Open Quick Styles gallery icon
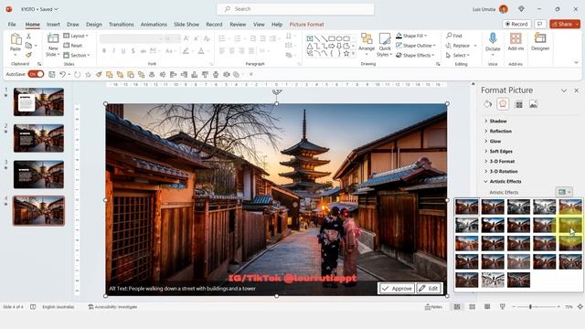 pyautogui.click(x=385, y=38)
